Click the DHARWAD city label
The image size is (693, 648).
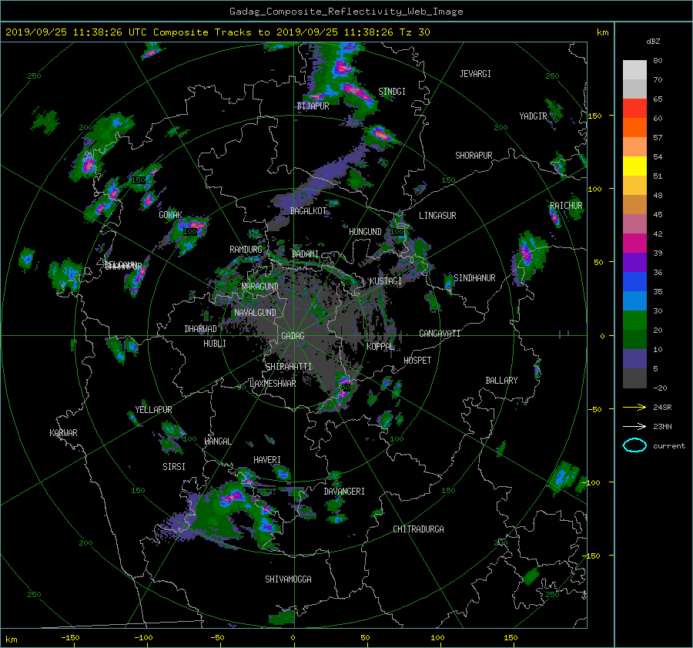[201, 329]
